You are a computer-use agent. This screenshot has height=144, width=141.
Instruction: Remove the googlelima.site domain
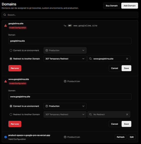click(15, 68)
